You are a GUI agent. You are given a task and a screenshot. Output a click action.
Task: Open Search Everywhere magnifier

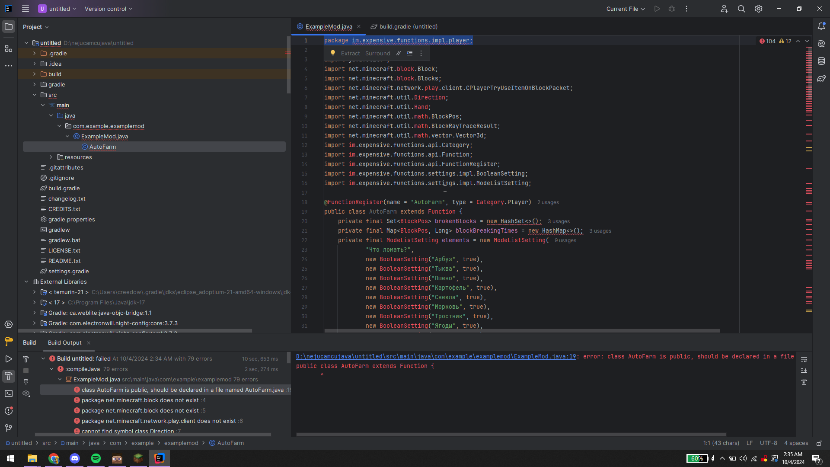tap(741, 9)
